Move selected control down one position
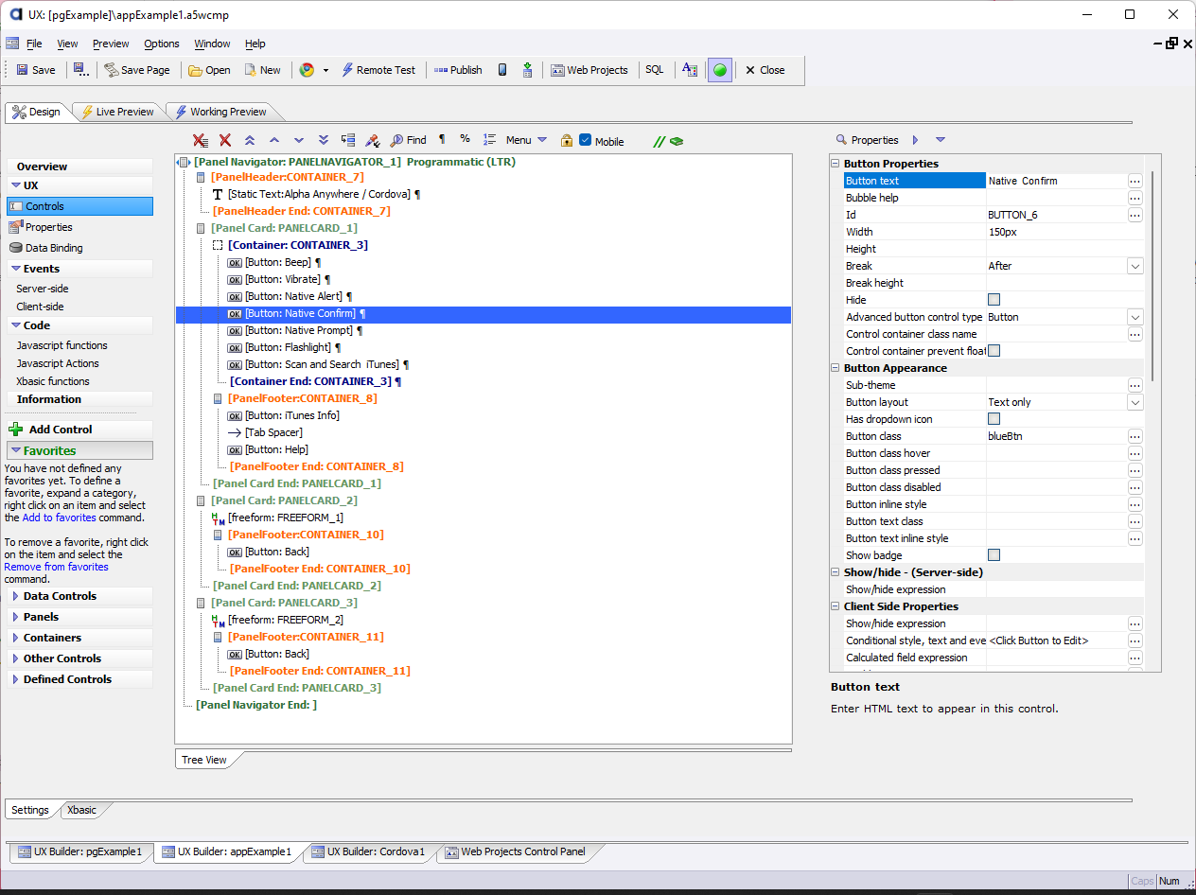1196x895 pixels. [299, 140]
